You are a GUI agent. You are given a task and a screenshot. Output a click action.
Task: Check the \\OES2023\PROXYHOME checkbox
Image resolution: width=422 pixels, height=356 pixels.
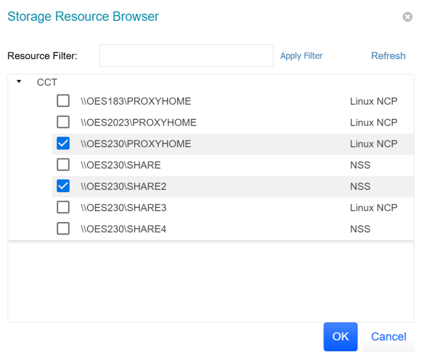click(x=63, y=122)
